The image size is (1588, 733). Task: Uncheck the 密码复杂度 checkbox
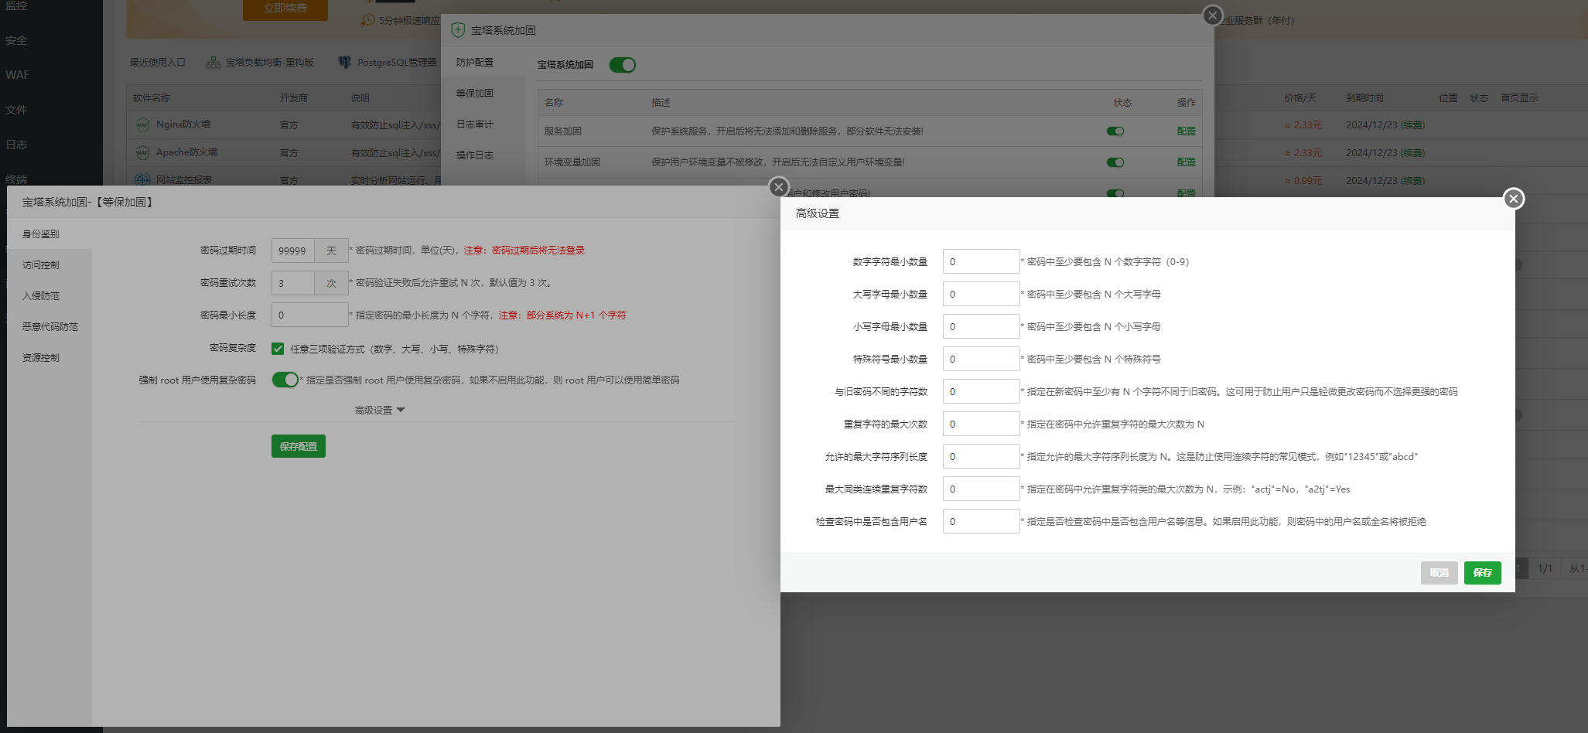coord(278,349)
